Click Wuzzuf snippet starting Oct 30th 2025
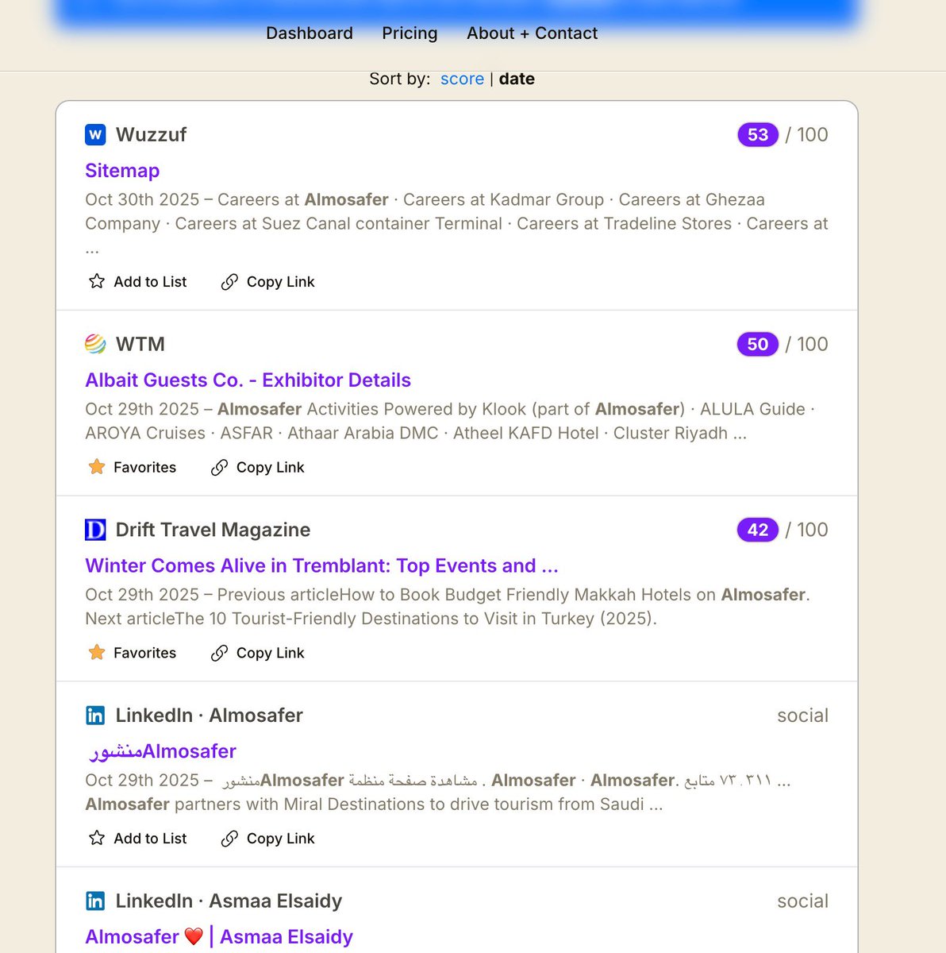The width and height of the screenshot is (946, 953). coord(456,223)
